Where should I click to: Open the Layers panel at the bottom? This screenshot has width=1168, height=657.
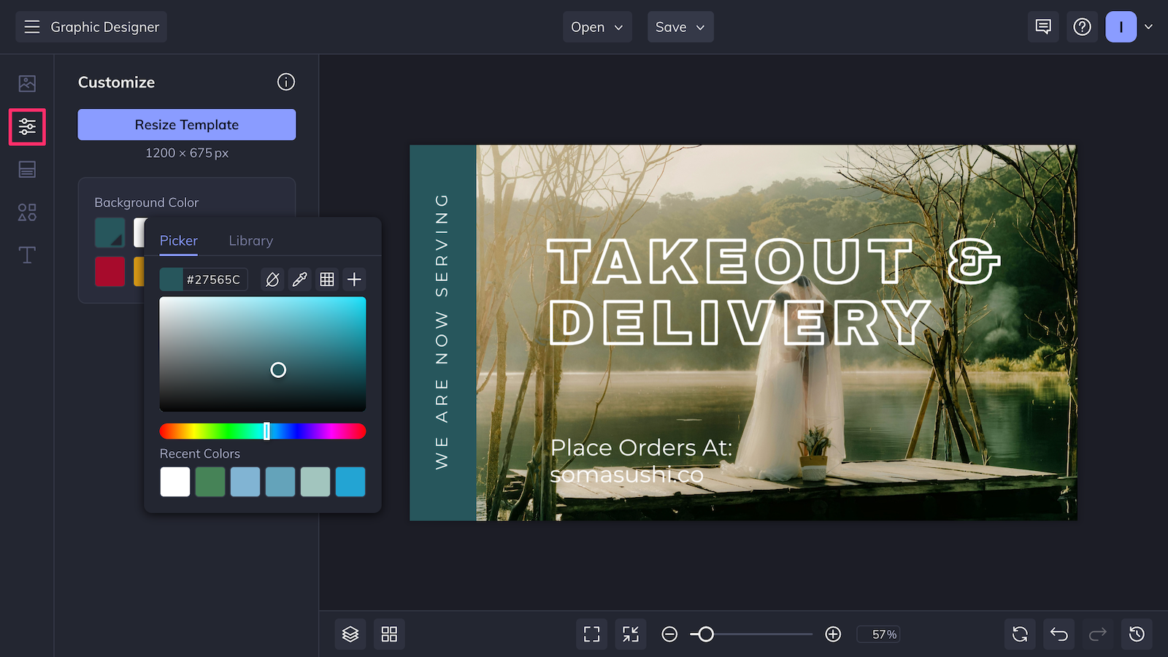click(350, 634)
